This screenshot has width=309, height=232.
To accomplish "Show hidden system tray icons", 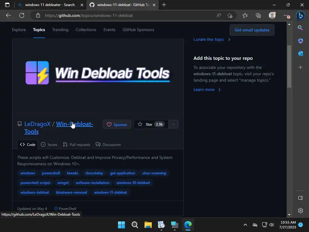I will pos(245,225).
